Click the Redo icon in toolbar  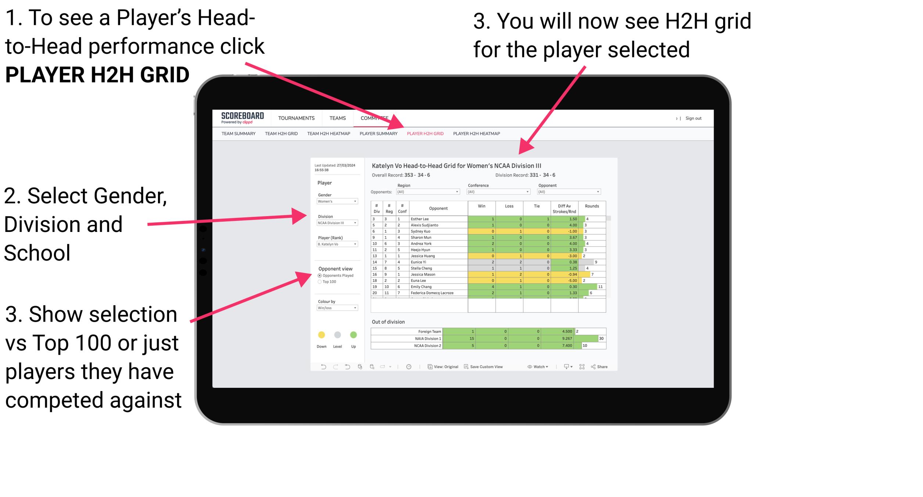point(334,368)
